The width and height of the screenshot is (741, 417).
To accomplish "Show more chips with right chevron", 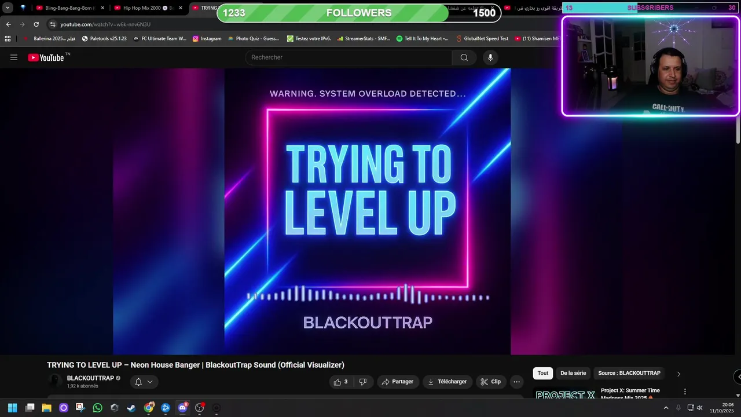I will click(x=678, y=374).
